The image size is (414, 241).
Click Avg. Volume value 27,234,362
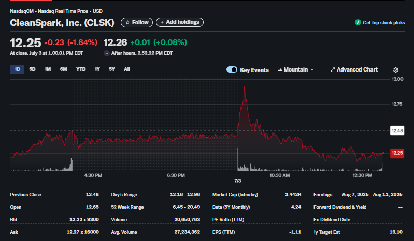point(187,232)
